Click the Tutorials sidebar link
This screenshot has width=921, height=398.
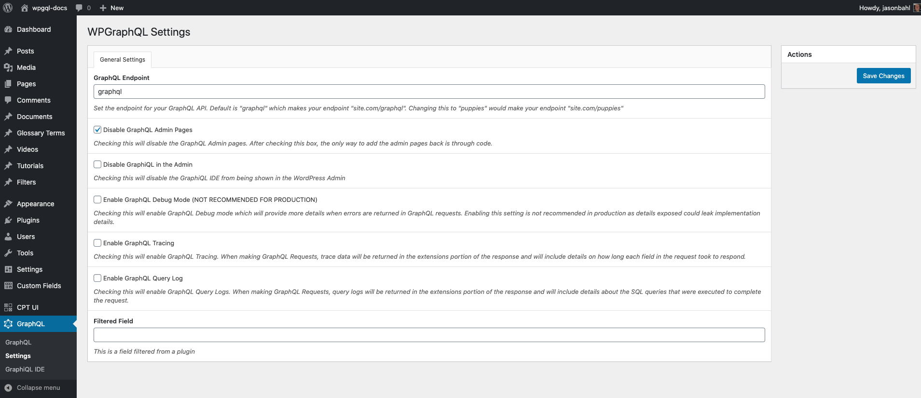[30, 166]
